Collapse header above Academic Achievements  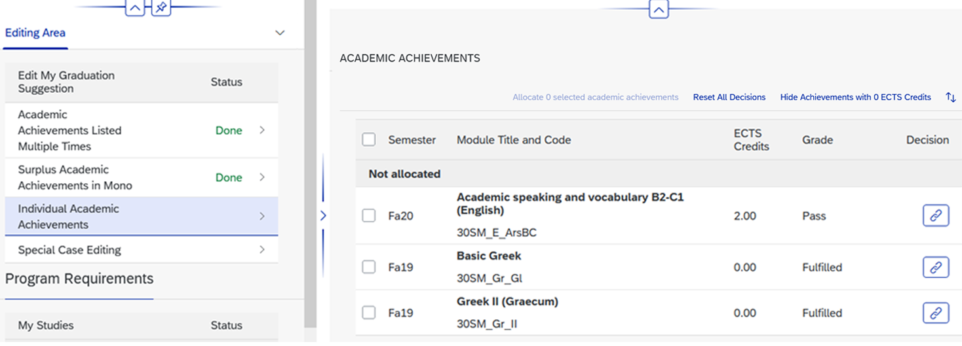pos(659,9)
